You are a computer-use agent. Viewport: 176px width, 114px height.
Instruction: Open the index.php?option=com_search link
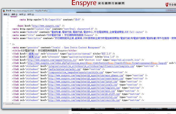[97, 63]
